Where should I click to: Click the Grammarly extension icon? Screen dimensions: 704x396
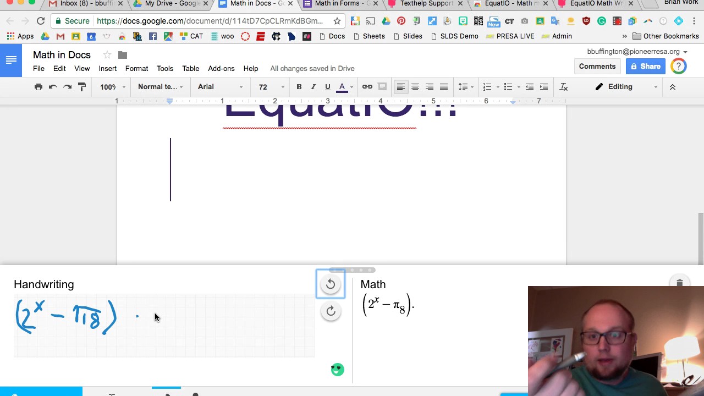pyautogui.click(x=602, y=21)
